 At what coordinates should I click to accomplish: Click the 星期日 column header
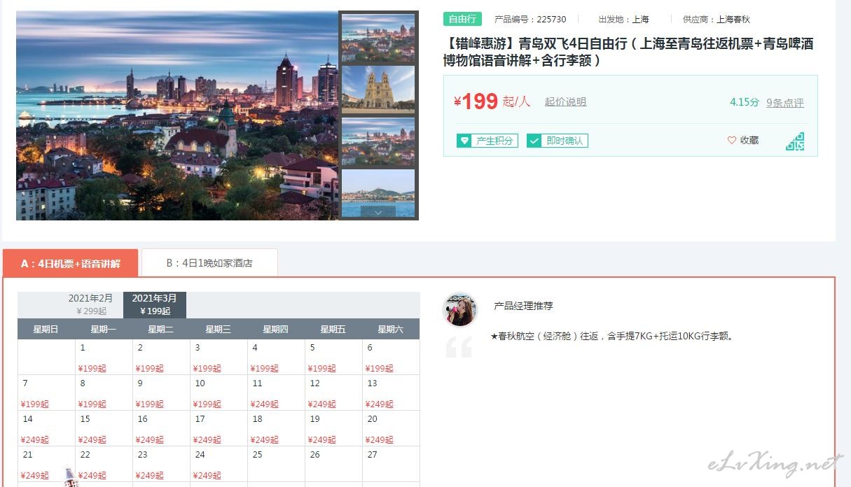(46, 329)
